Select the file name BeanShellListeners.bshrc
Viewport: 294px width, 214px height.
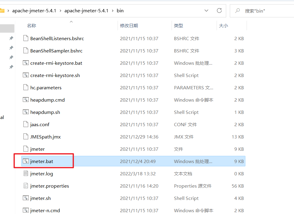(57, 38)
